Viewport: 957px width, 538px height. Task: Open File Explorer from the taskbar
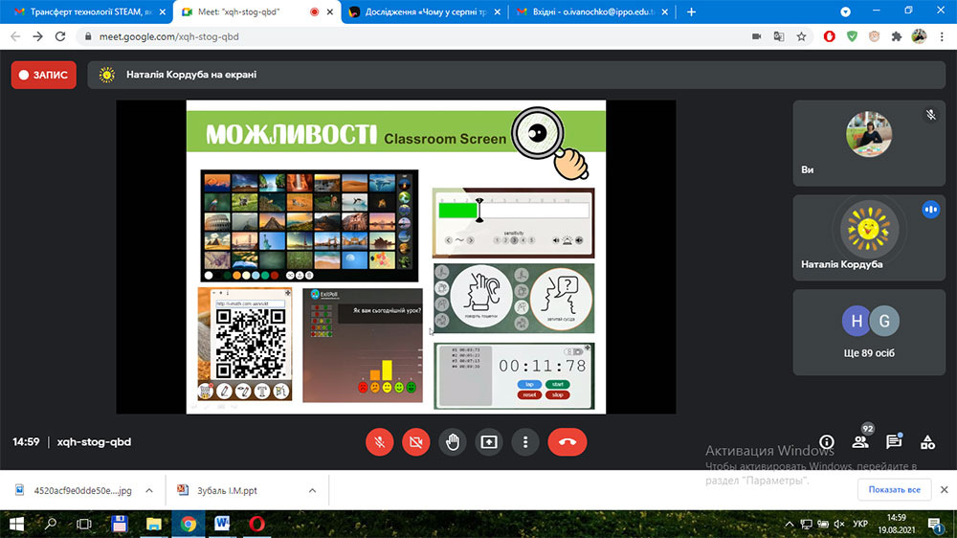(153, 524)
